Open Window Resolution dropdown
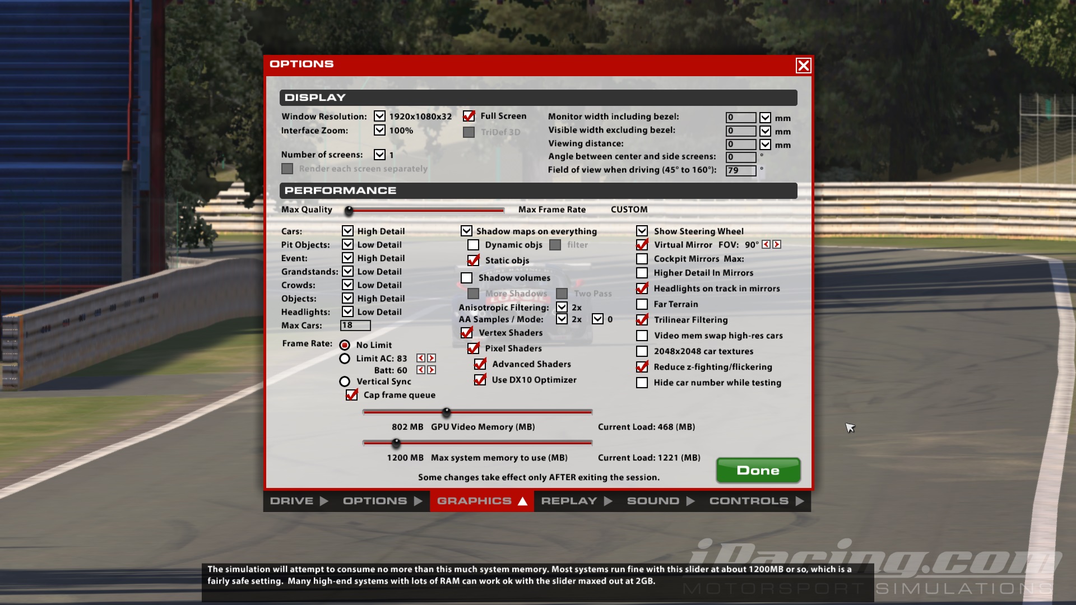Viewport: 1076px width, 605px height. pyautogui.click(x=380, y=117)
